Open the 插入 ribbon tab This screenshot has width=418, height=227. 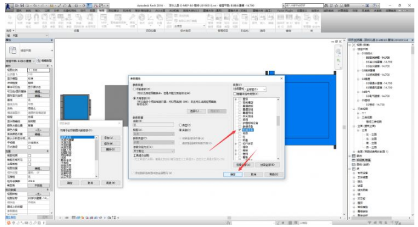coord(38,10)
